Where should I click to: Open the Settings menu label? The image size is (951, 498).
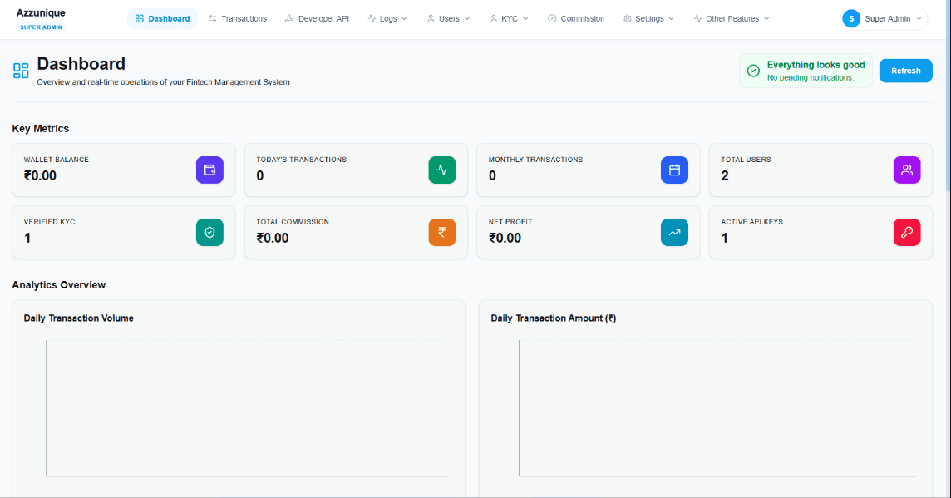(649, 19)
